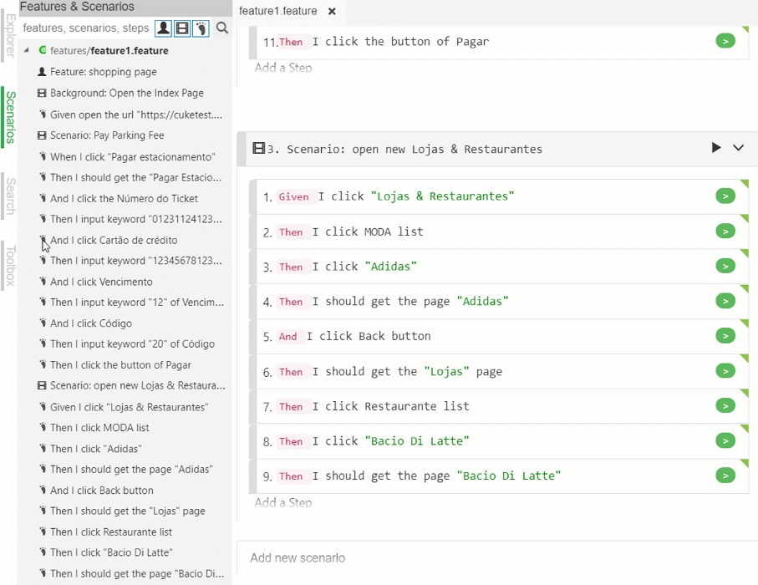Run Scenario 3 with the play arrow

click(x=715, y=147)
